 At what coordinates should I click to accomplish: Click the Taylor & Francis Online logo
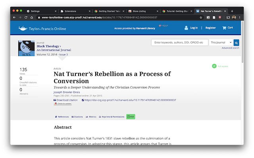click(x=42, y=28)
